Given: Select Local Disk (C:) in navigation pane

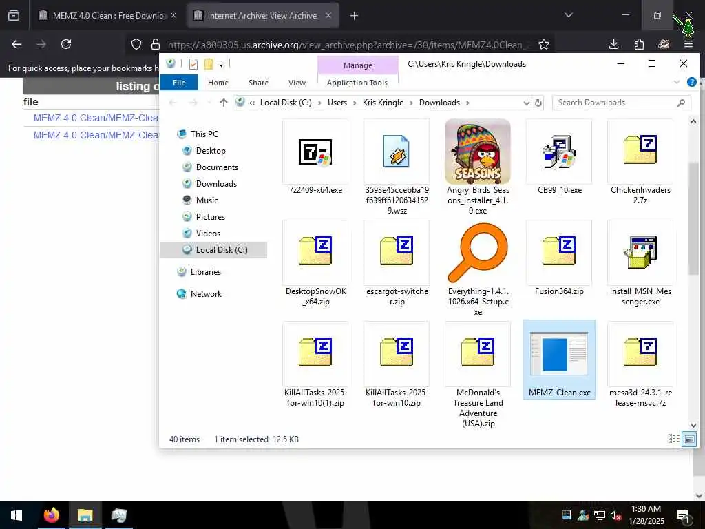Looking at the screenshot, I should click(x=213, y=249).
